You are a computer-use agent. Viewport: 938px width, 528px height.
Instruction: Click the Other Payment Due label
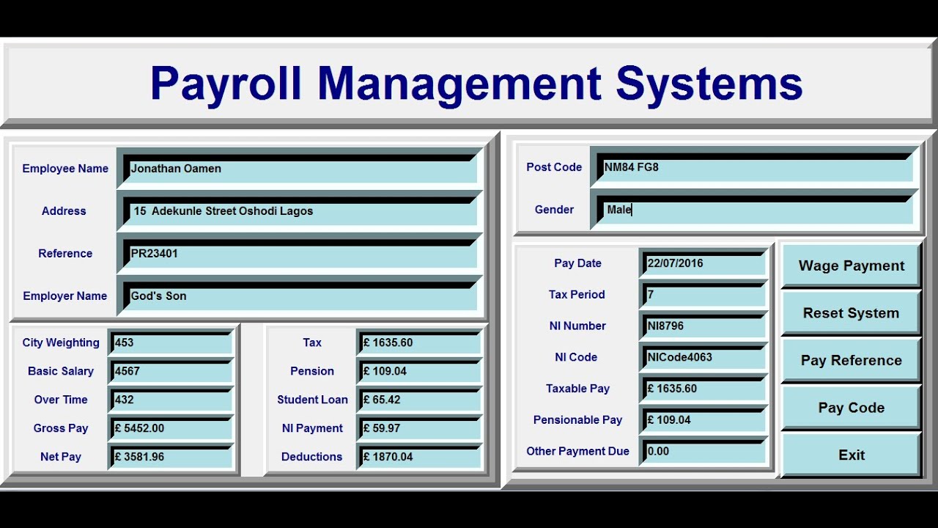click(577, 451)
